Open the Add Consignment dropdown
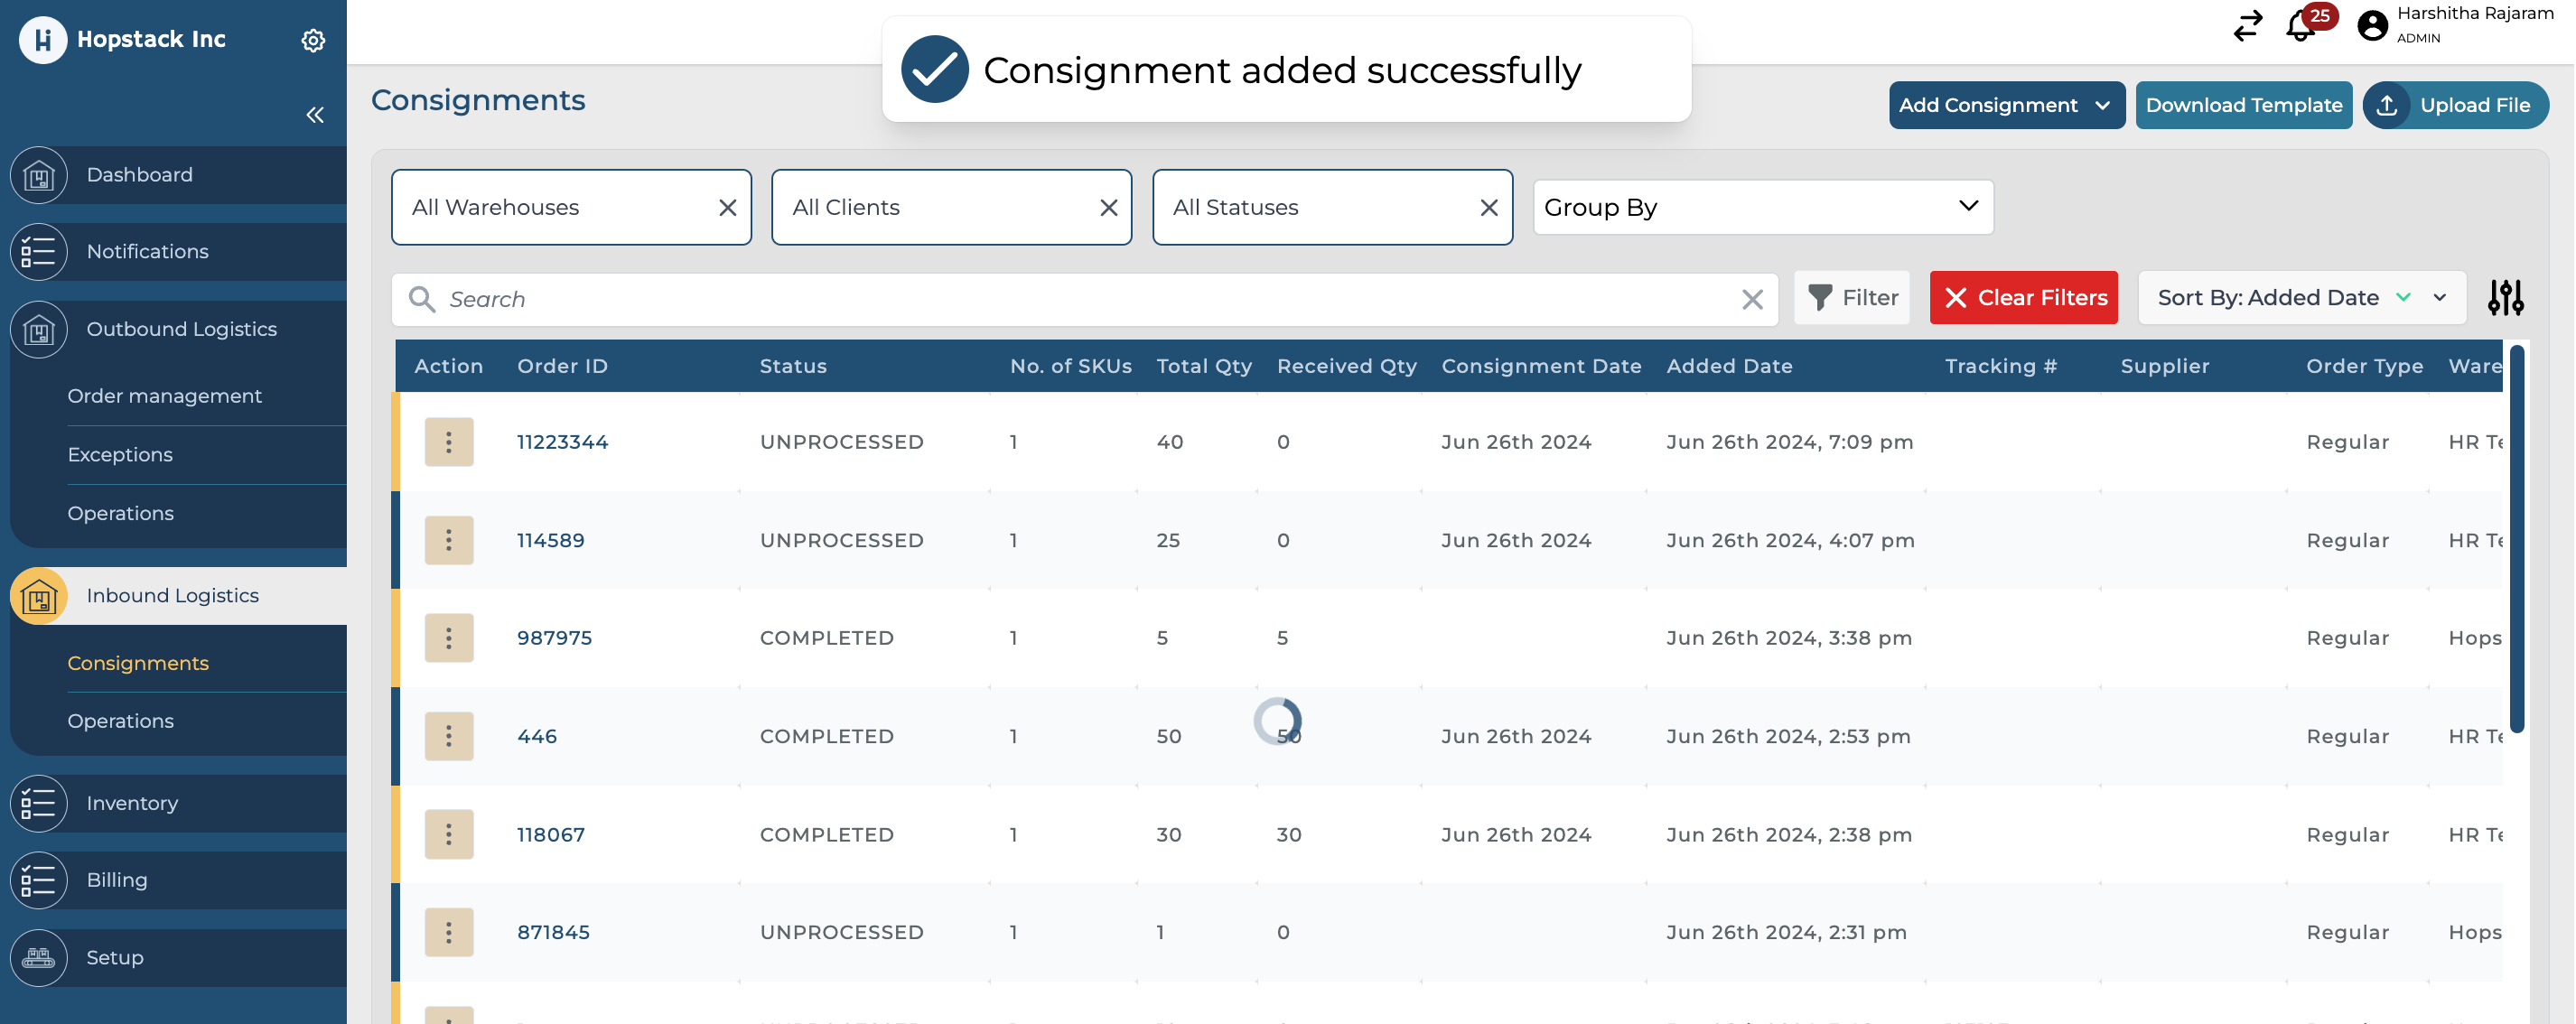2576x1024 pixels. (x=2006, y=105)
